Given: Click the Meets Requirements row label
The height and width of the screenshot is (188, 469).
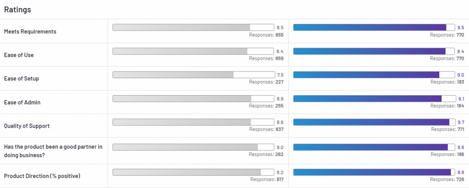Looking at the screenshot, I should (30, 32).
